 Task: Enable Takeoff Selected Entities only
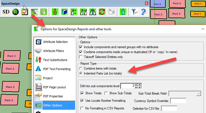(x=81, y=57)
